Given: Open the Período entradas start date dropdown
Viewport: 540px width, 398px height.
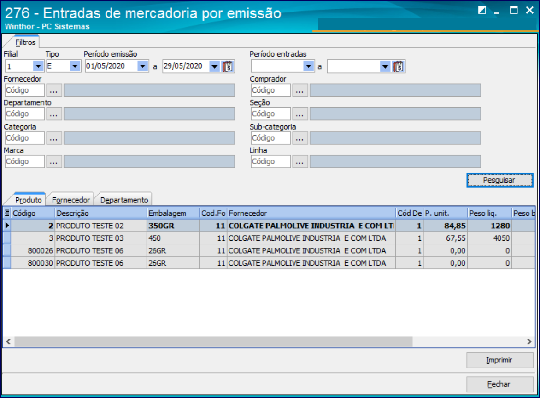Looking at the screenshot, I should (309, 66).
